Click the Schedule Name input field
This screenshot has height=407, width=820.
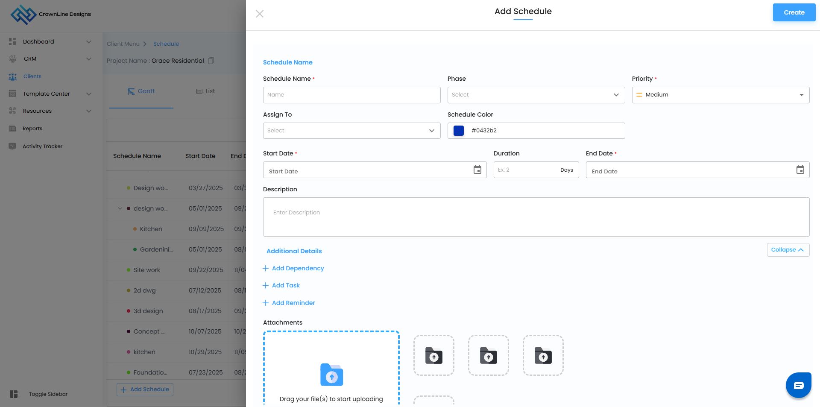click(x=351, y=95)
